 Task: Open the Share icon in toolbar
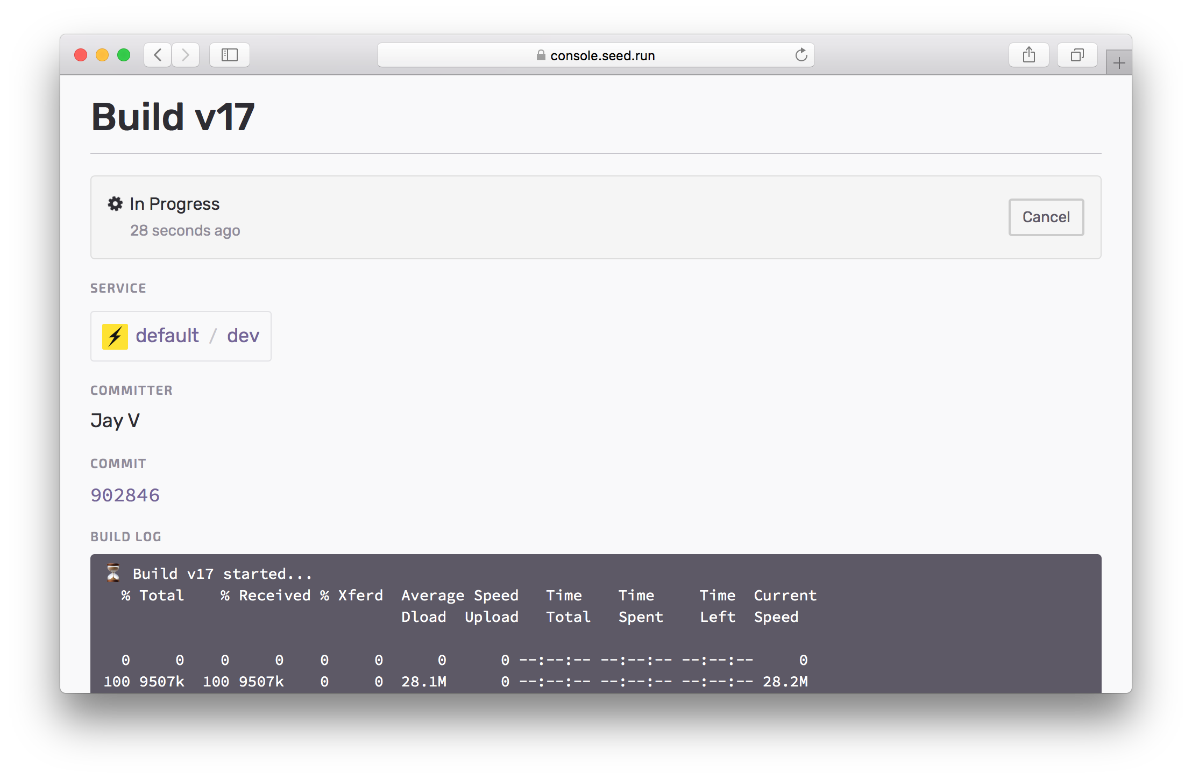pyautogui.click(x=1028, y=55)
